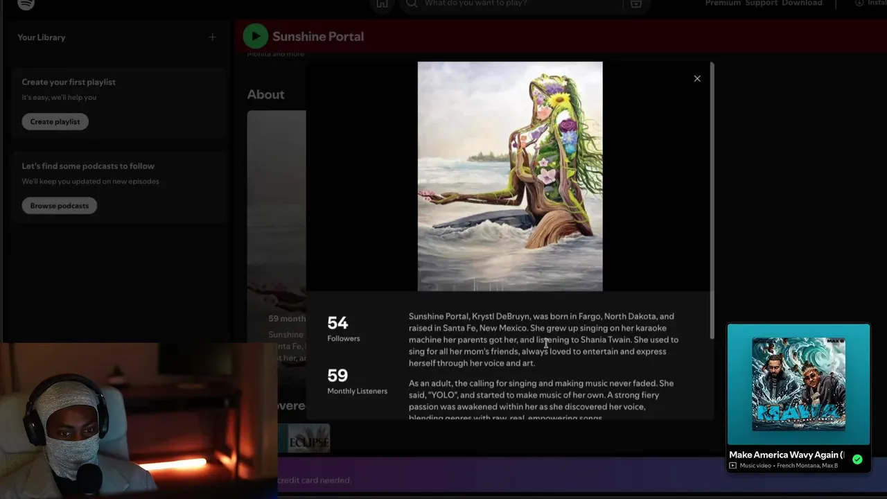
Task: Open the Spotify logo home link
Action: point(26,3)
